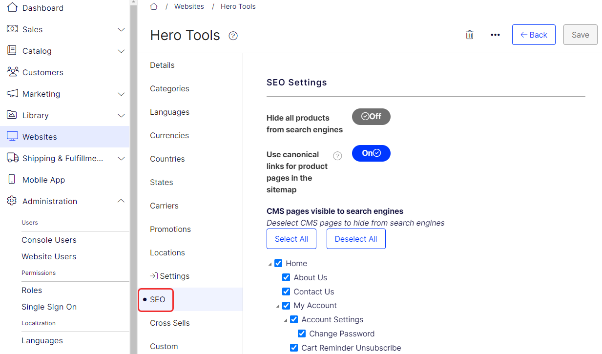Click the trash delete icon
Image resolution: width=602 pixels, height=354 pixels.
[x=470, y=35]
